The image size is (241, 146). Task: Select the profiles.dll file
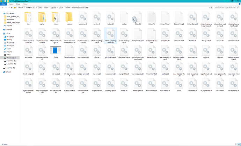165,68
